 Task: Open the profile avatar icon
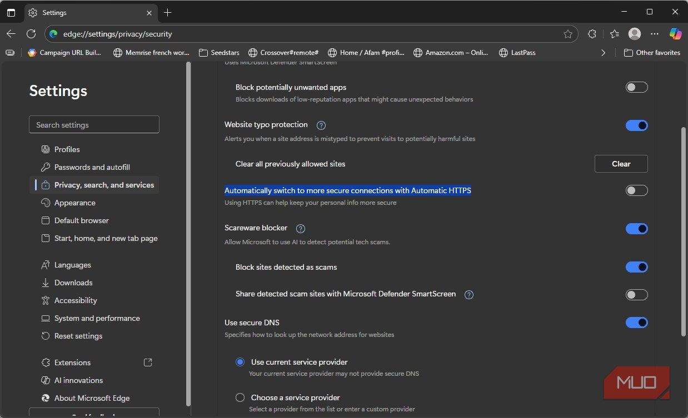point(635,34)
